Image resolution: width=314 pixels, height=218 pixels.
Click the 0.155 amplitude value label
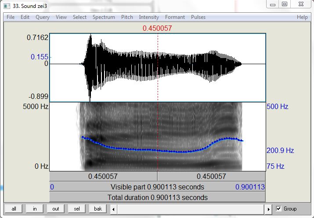point(40,57)
